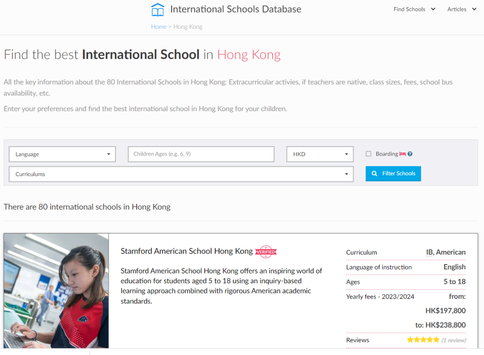The width and height of the screenshot is (484, 355).
Task: Click the five-star review rating
Action: pos(423,340)
